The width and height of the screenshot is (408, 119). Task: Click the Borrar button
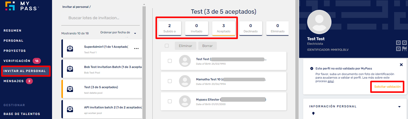[x=207, y=46]
